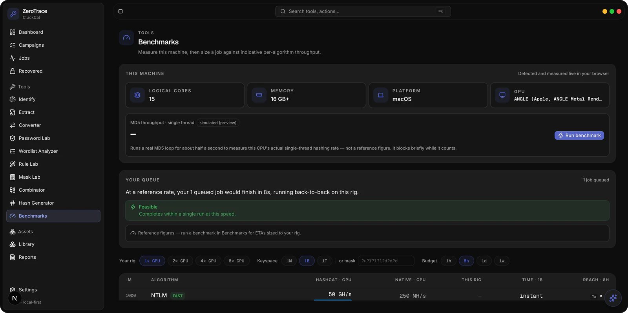The width and height of the screenshot is (628, 313).
Task: Select Benchmarks in the sidebar
Action: click(53, 216)
